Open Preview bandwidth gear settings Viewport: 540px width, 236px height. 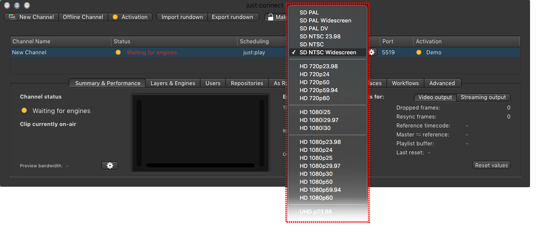point(110,165)
